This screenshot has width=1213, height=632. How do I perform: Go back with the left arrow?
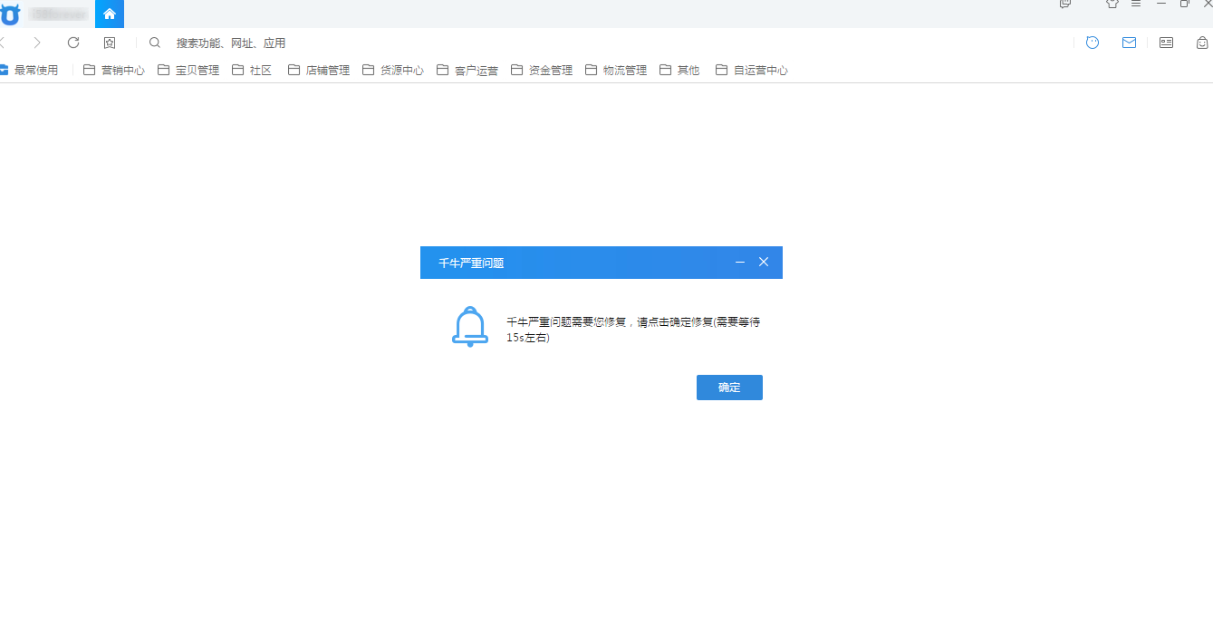(3, 43)
